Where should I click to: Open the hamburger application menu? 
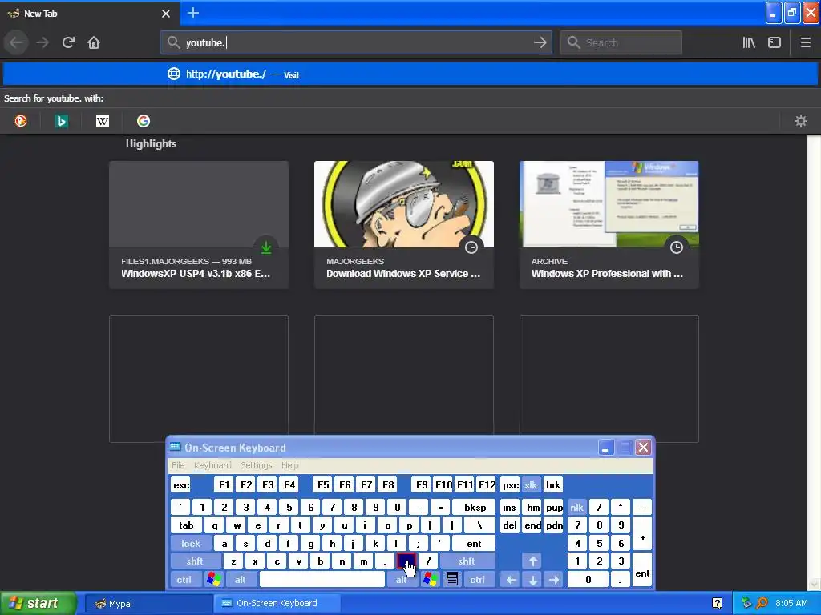tap(805, 42)
